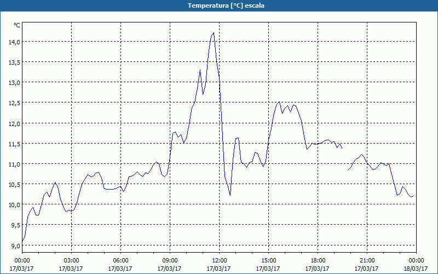Click the 14,0 y-axis label
The image size is (438, 274).
(x=14, y=42)
